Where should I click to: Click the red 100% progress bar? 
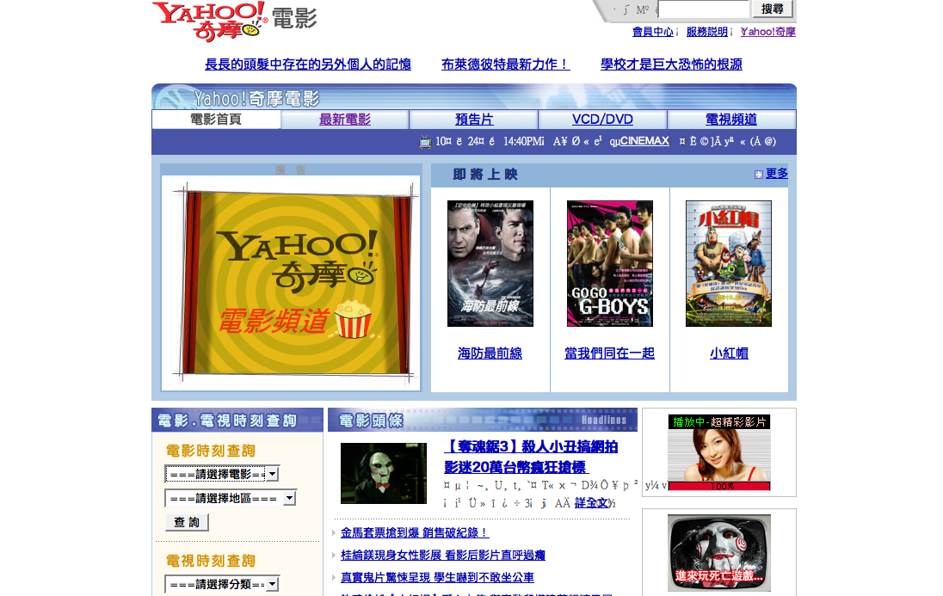719,486
